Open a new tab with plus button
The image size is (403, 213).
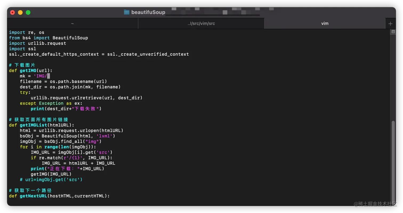click(390, 24)
